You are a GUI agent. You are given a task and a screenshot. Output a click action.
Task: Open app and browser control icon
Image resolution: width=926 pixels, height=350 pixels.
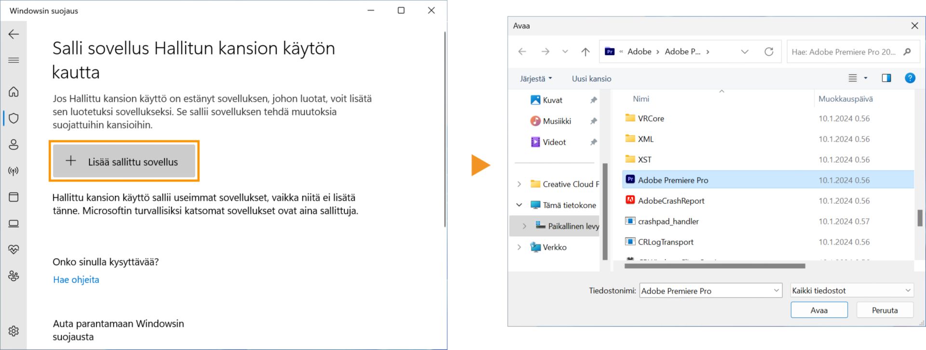coord(14,197)
